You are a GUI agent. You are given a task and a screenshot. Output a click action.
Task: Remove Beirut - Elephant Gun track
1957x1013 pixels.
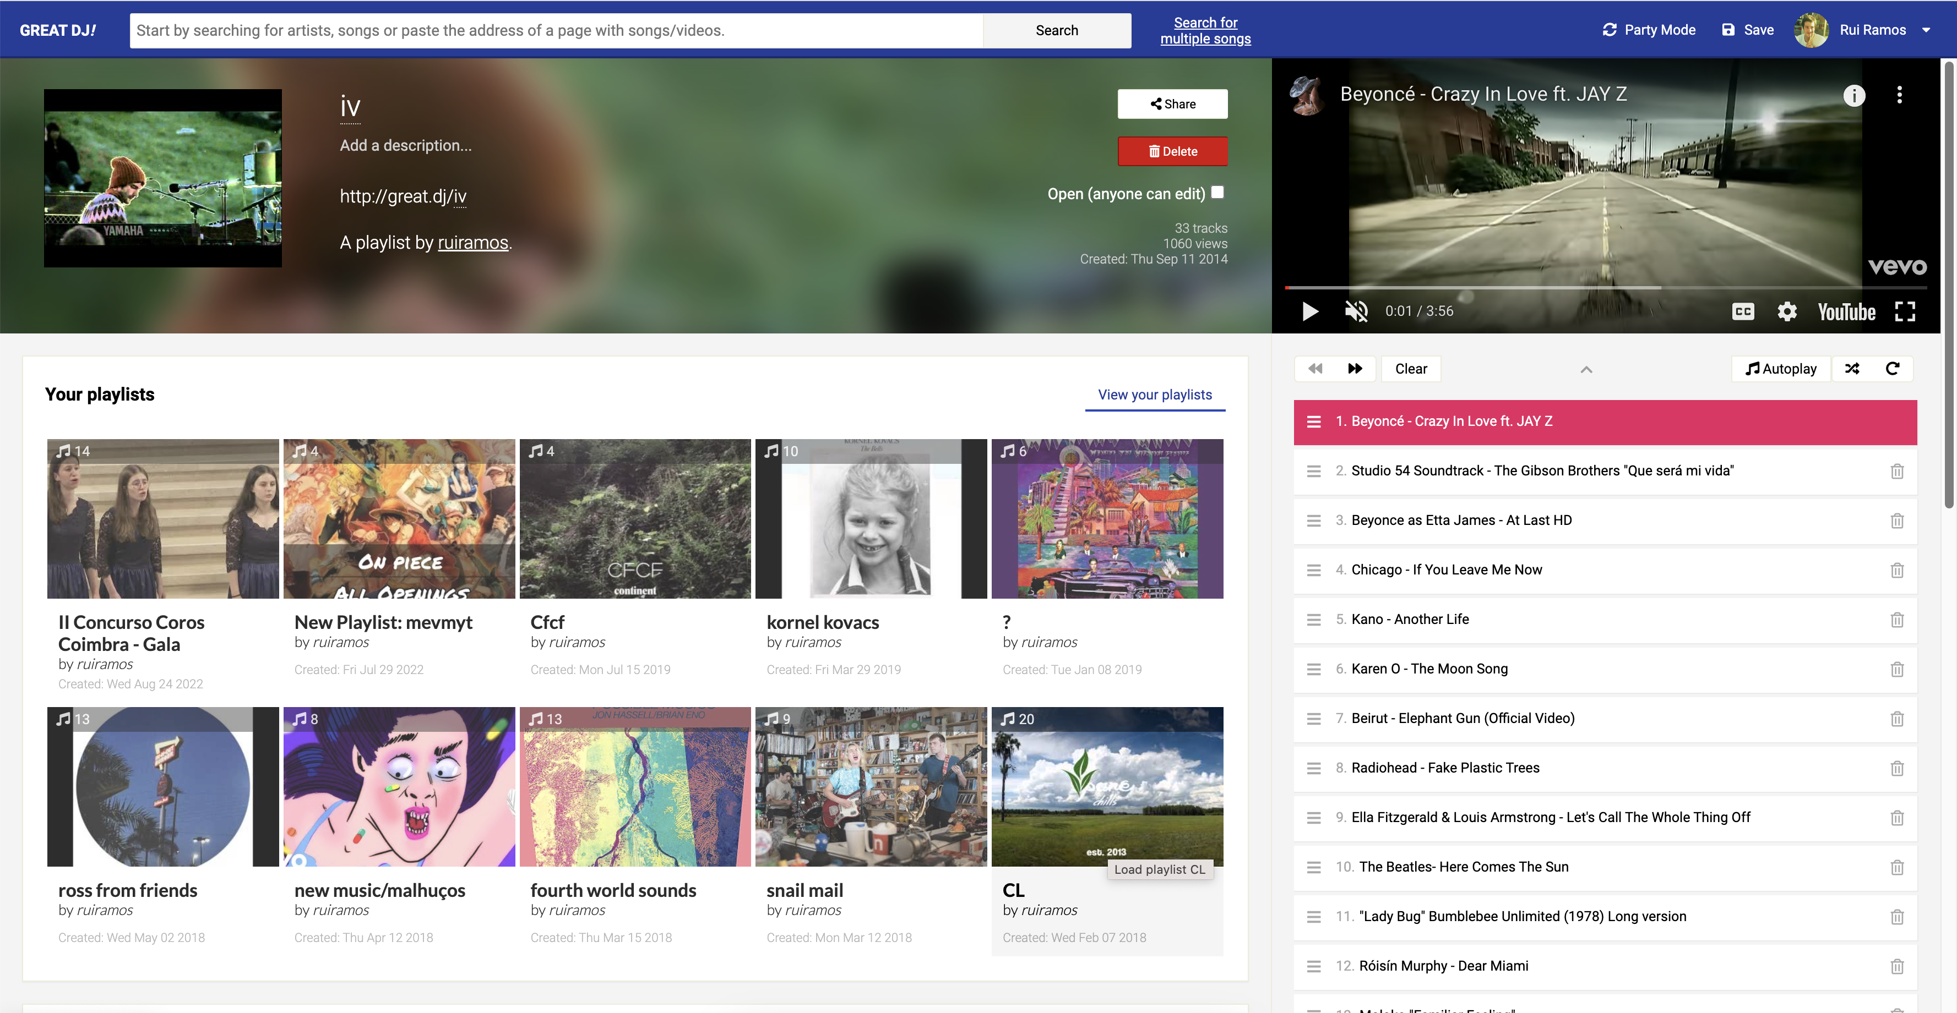pyautogui.click(x=1897, y=719)
